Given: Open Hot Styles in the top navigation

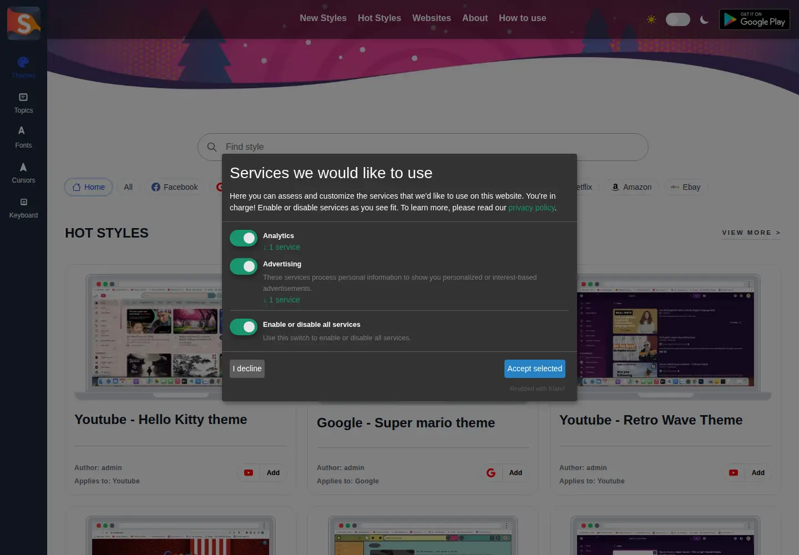Looking at the screenshot, I should (380, 18).
